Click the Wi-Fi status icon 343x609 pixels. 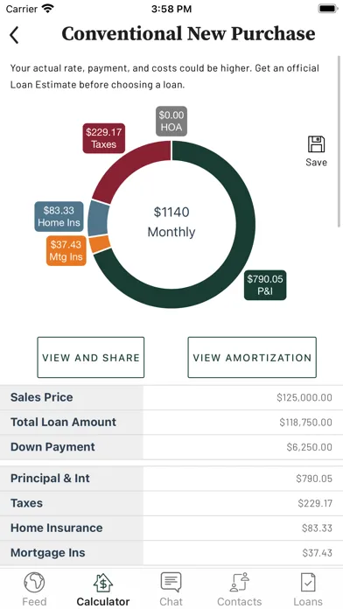48,8
